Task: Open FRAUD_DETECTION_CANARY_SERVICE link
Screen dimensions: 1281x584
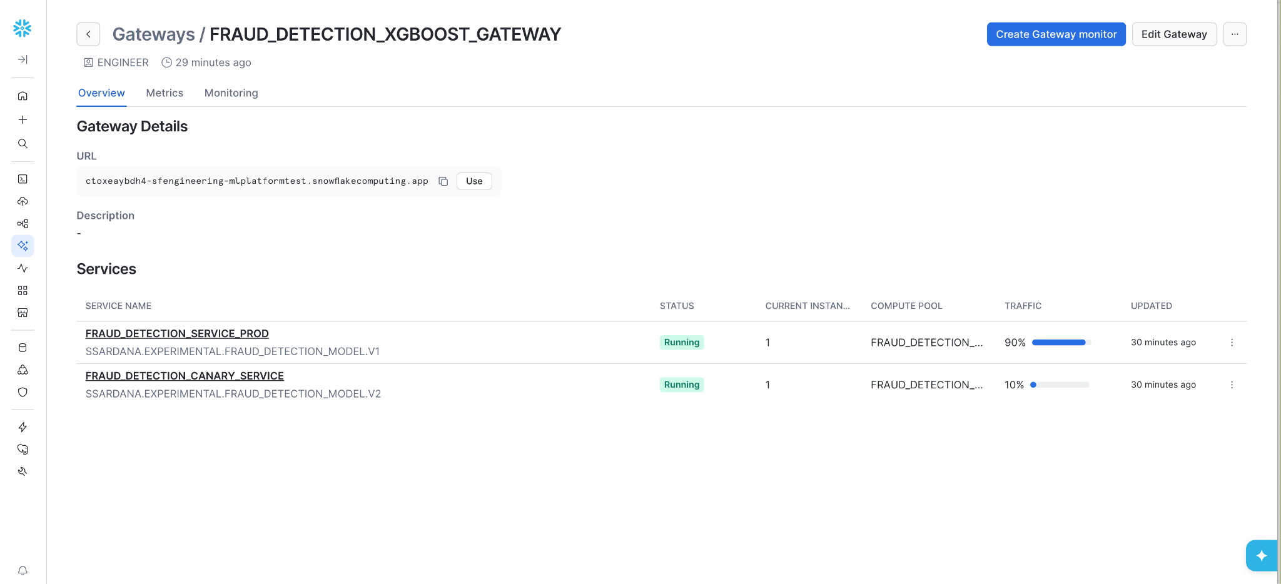Action: [185, 376]
